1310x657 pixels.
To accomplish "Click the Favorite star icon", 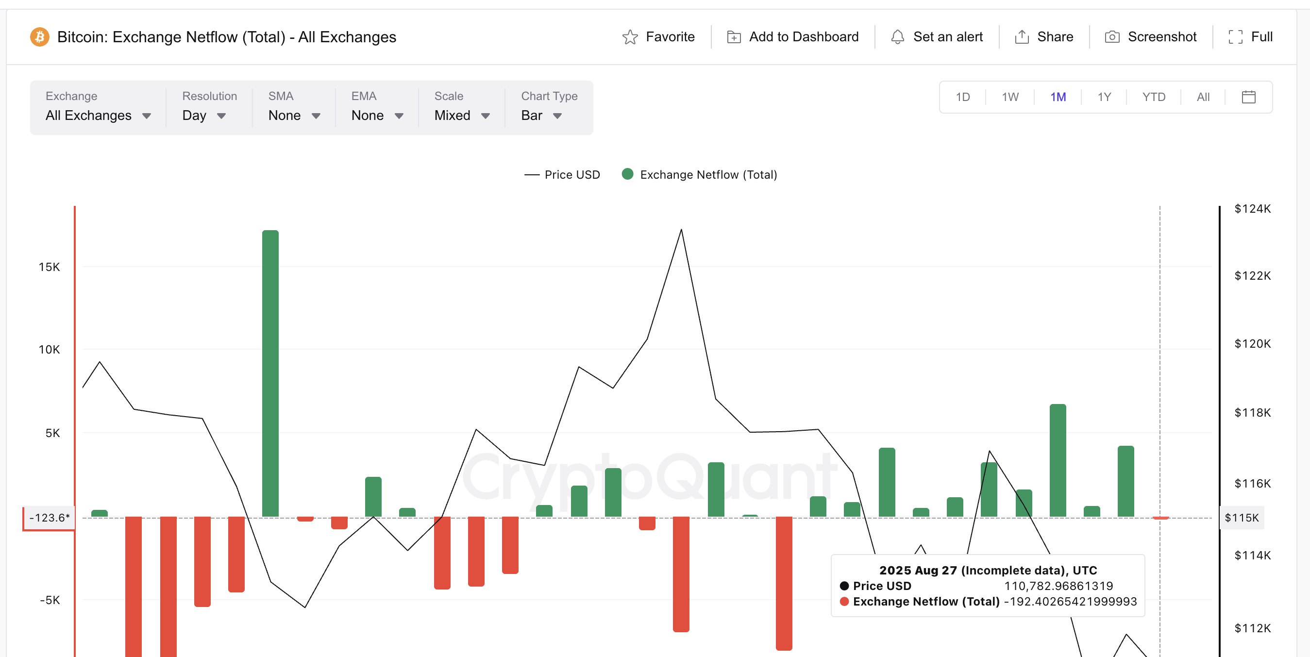I will [x=630, y=36].
